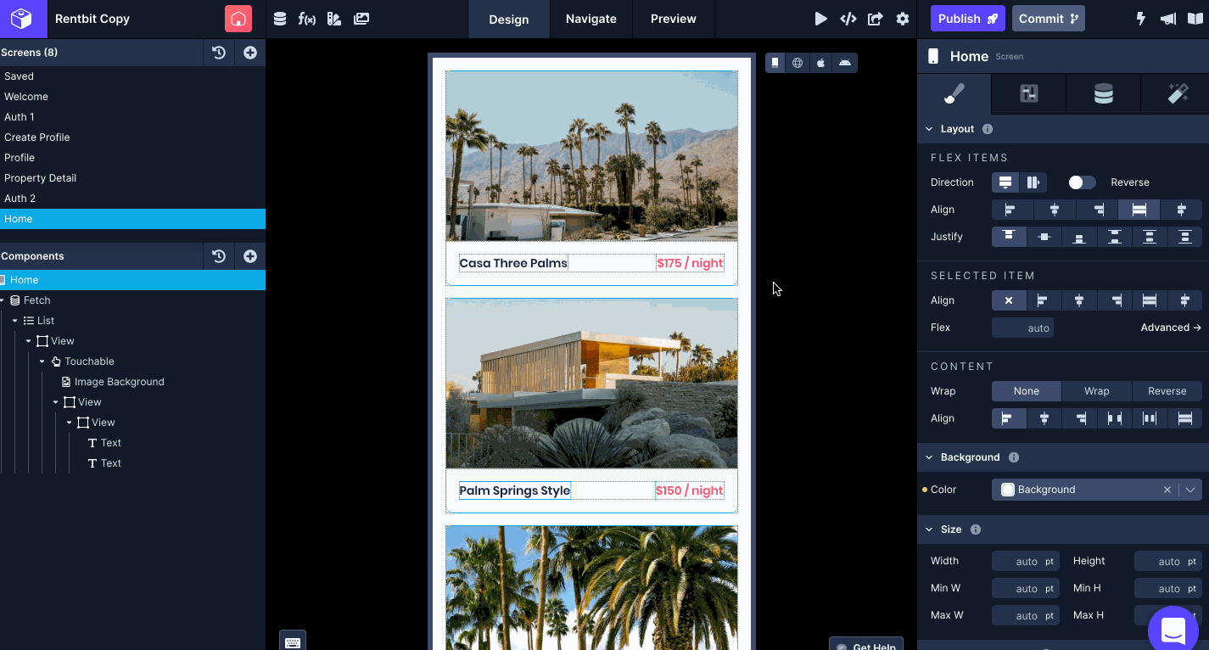The width and height of the screenshot is (1209, 650).
Task: Open the magic wand interactions tab
Action: click(x=1178, y=94)
